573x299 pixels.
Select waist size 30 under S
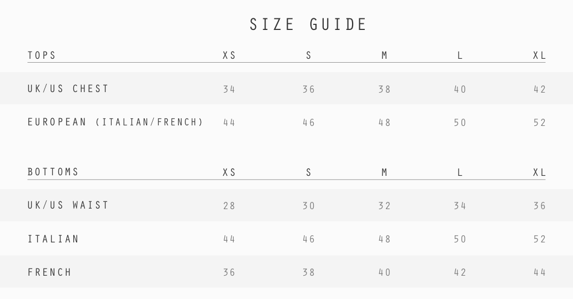pyautogui.click(x=309, y=206)
